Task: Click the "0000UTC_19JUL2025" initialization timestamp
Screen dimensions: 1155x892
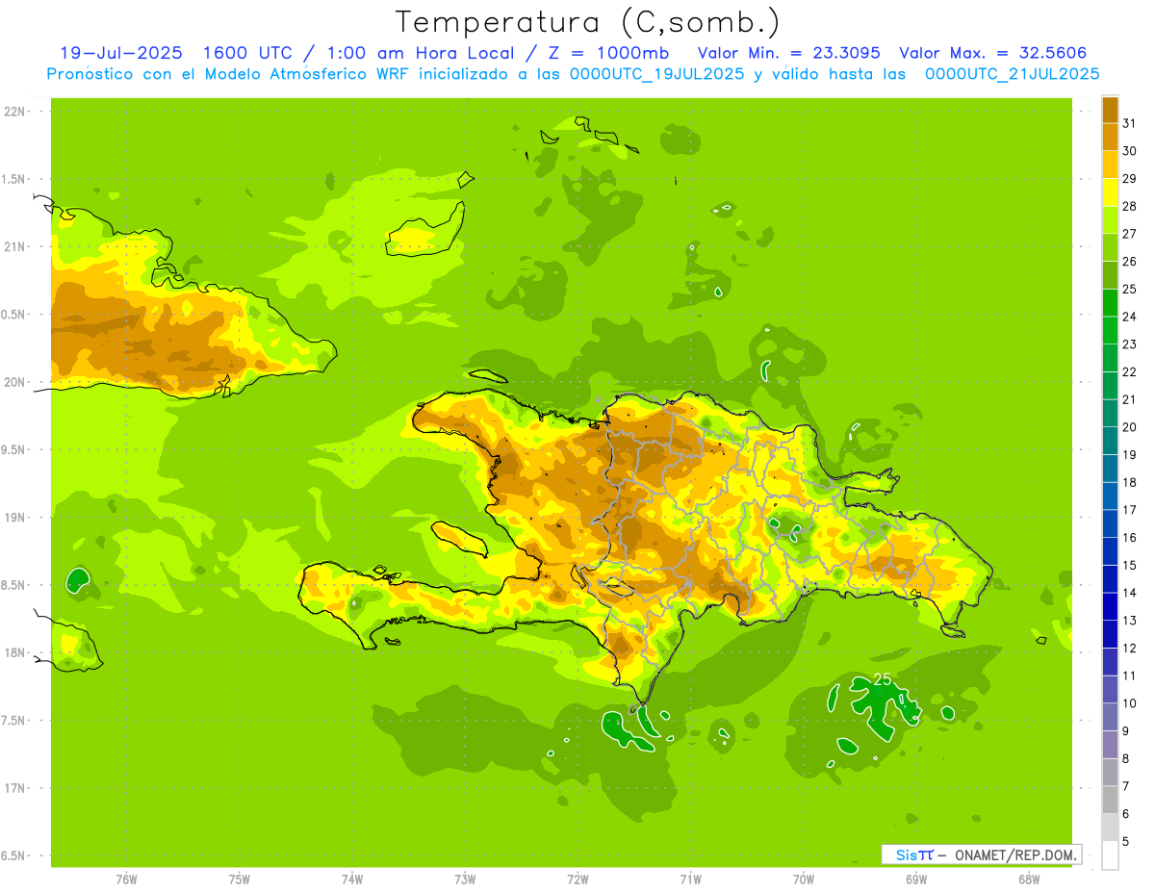Action: pos(656,73)
